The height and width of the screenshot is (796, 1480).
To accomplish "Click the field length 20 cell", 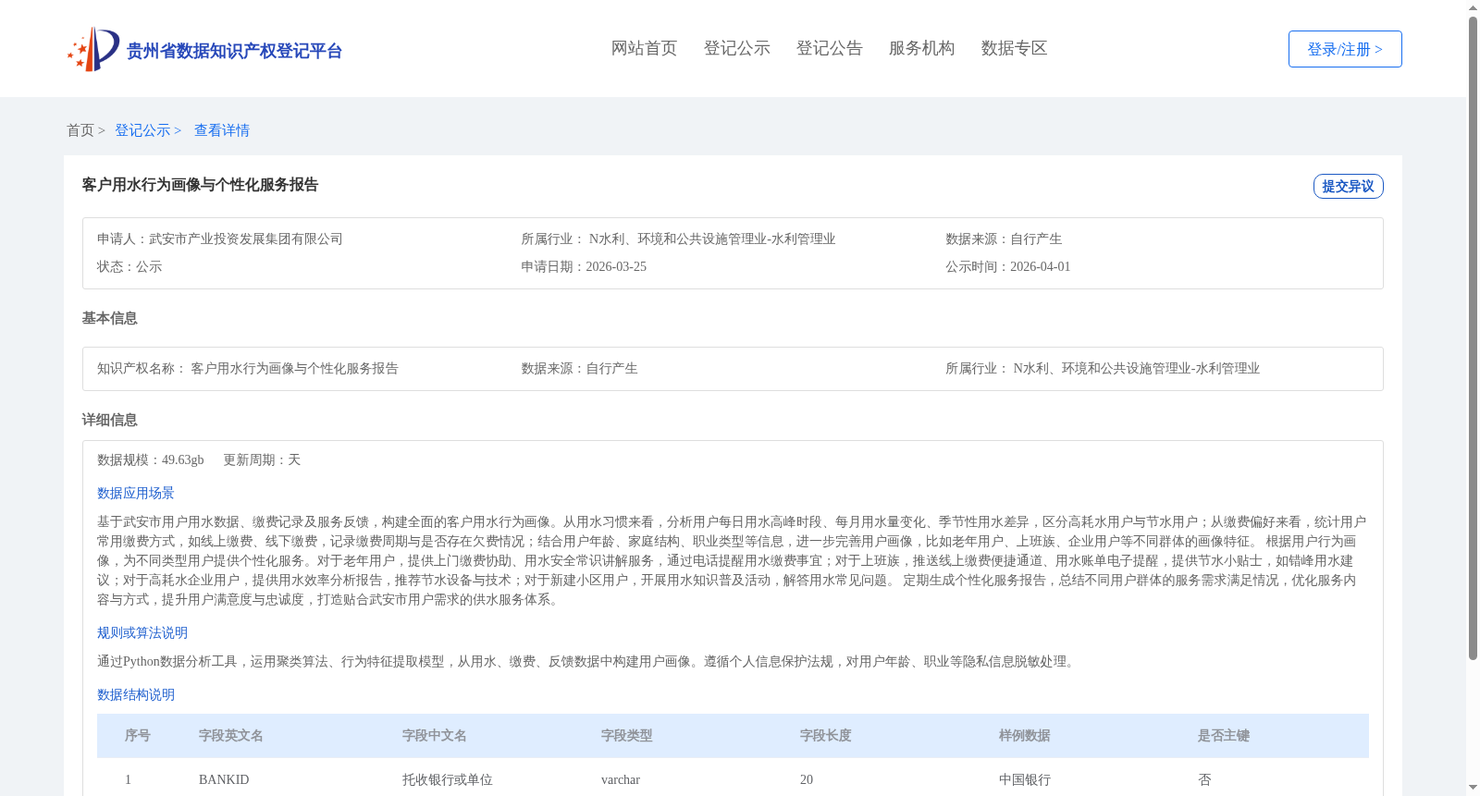I will (x=807, y=779).
